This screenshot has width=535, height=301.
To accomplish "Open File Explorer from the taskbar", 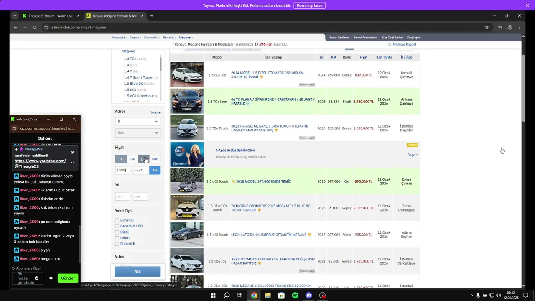I will (267, 296).
